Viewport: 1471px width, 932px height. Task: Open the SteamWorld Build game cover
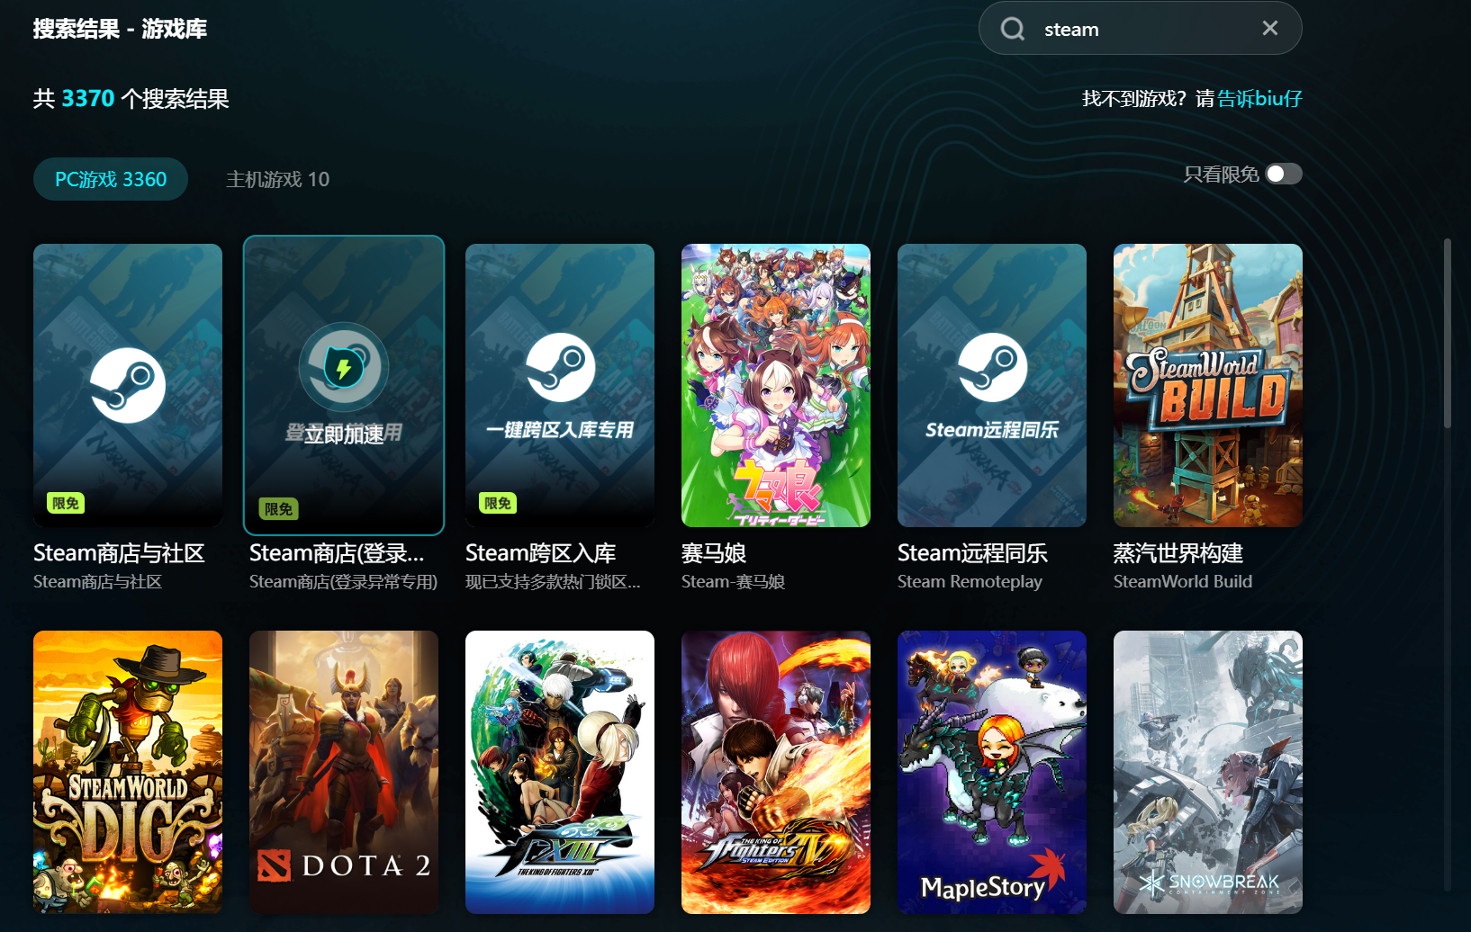(x=1208, y=385)
